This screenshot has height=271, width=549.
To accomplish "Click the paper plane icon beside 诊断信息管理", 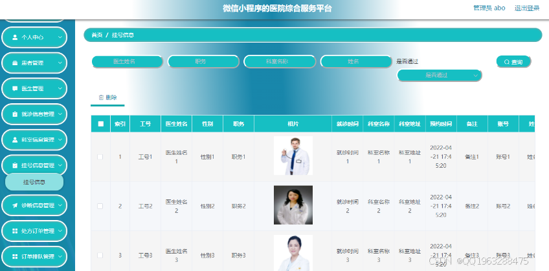I will click(x=15, y=205).
